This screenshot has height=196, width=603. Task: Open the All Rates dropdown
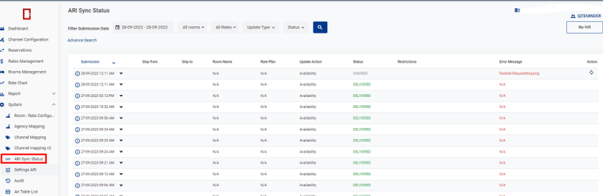[226, 27]
